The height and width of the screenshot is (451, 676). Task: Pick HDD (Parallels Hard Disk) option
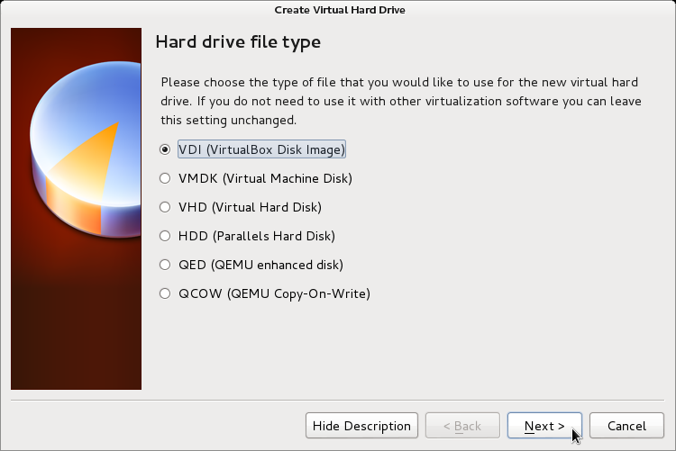pyautogui.click(x=165, y=236)
